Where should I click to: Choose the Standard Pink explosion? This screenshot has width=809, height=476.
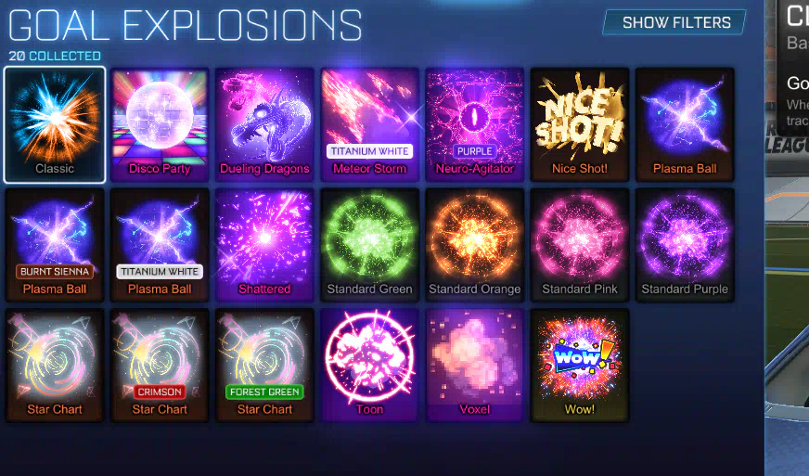(x=580, y=245)
